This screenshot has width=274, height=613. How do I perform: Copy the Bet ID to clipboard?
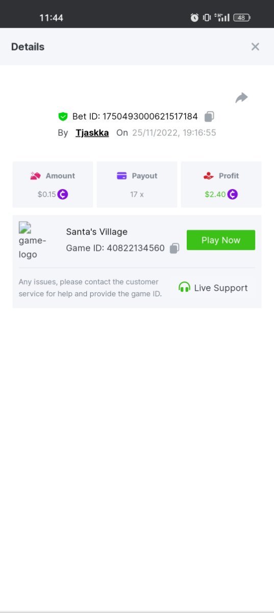[x=209, y=116]
